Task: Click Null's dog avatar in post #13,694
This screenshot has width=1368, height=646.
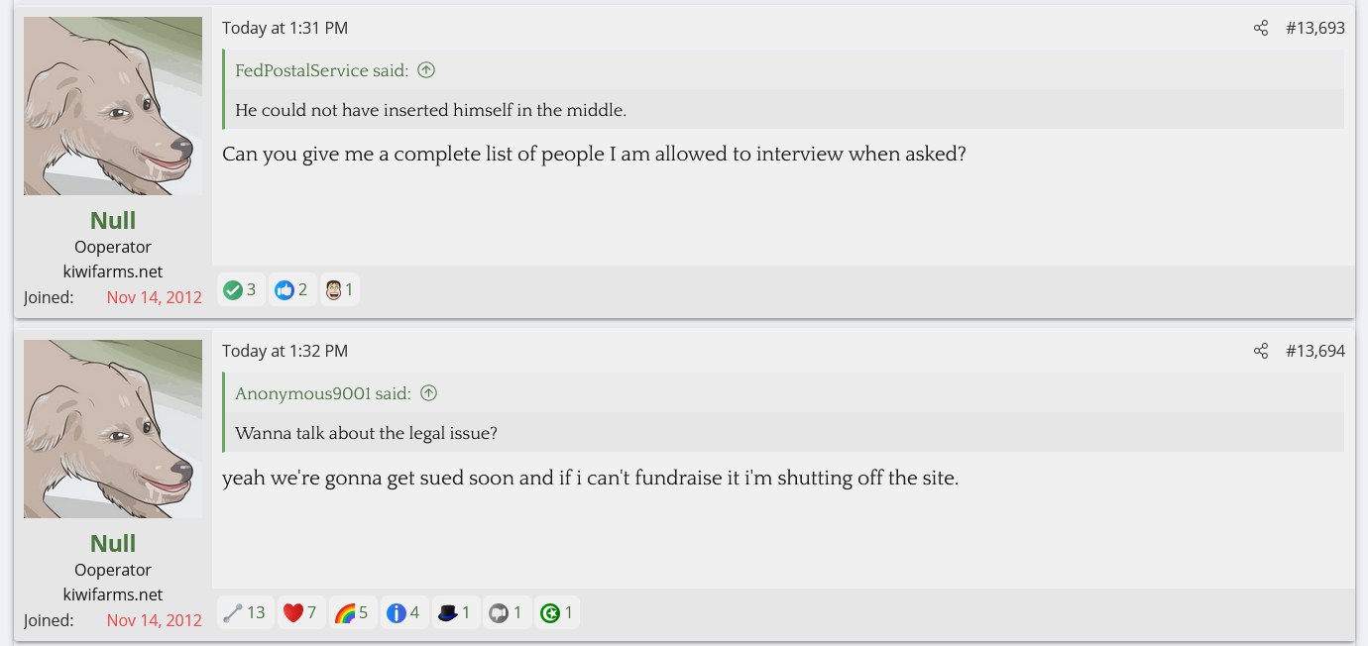Action: 113,429
